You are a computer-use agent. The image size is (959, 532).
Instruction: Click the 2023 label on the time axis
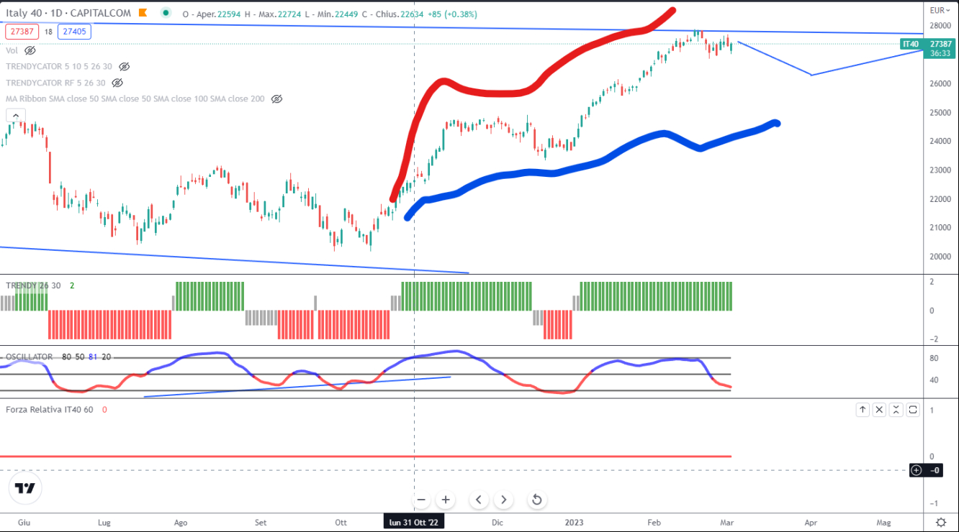click(x=574, y=523)
